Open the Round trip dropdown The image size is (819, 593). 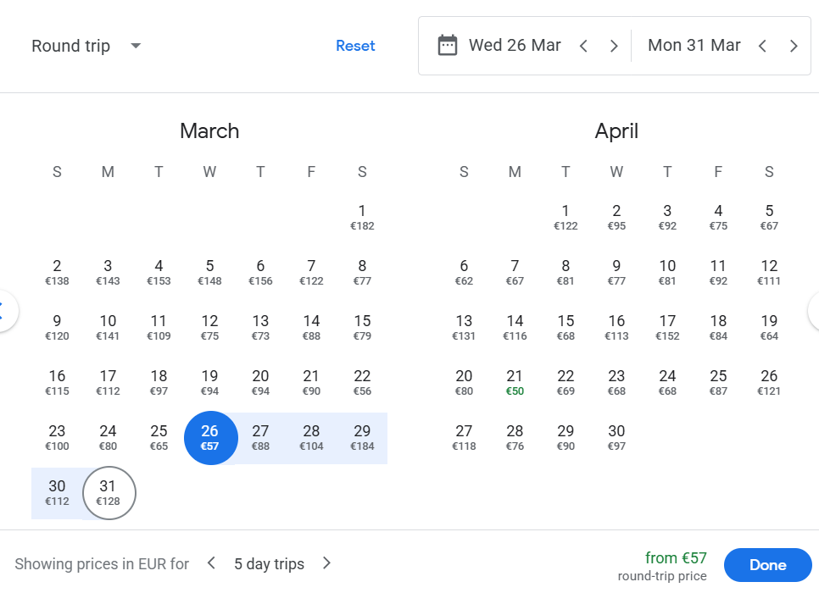pos(86,46)
